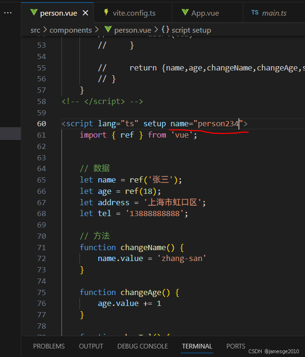Switch to the vite.config.ts tab
This screenshot has height=357, width=305.
point(133,13)
